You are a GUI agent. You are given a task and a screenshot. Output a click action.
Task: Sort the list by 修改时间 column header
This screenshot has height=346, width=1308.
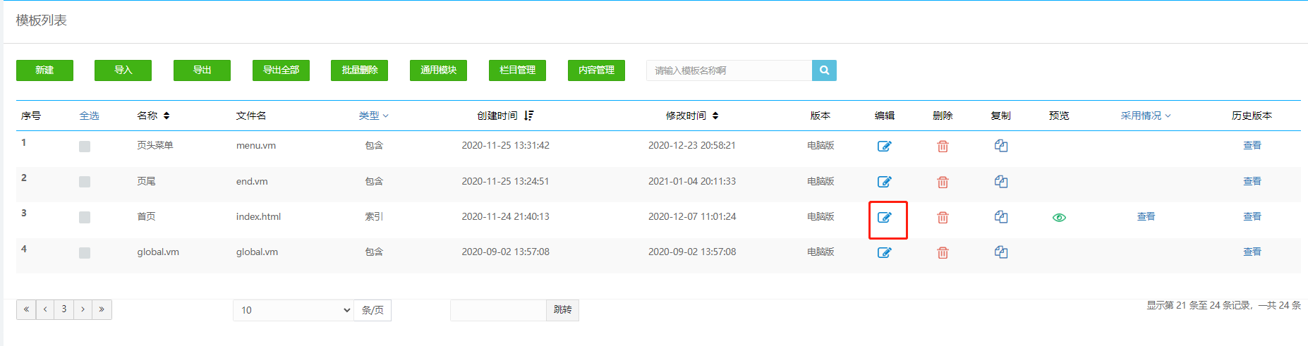pyautogui.click(x=691, y=116)
